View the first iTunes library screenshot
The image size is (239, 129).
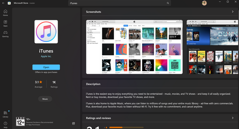point(134,47)
